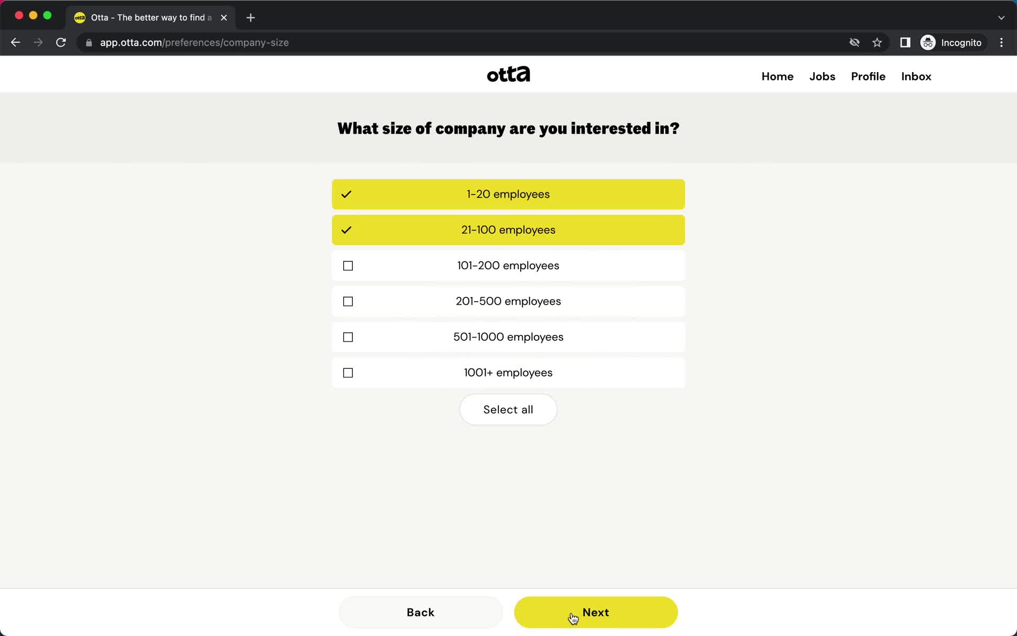The image size is (1017, 636).
Task: Click the Next button to proceed
Action: point(596,612)
